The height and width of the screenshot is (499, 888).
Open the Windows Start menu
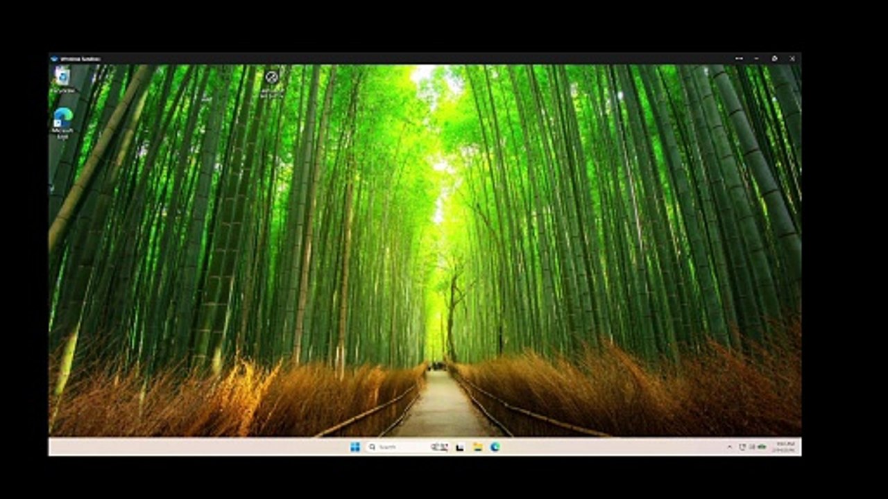(x=355, y=447)
